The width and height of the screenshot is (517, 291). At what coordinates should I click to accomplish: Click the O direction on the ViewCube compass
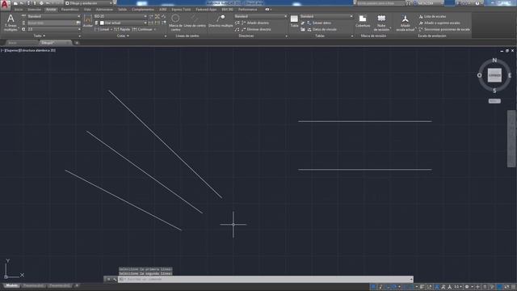click(479, 75)
